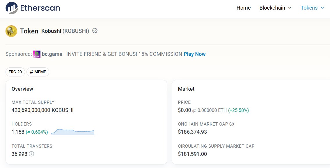Click the info icon next to total transfers
The width and height of the screenshot is (330, 168).
pyautogui.click(x=31, y=154)
